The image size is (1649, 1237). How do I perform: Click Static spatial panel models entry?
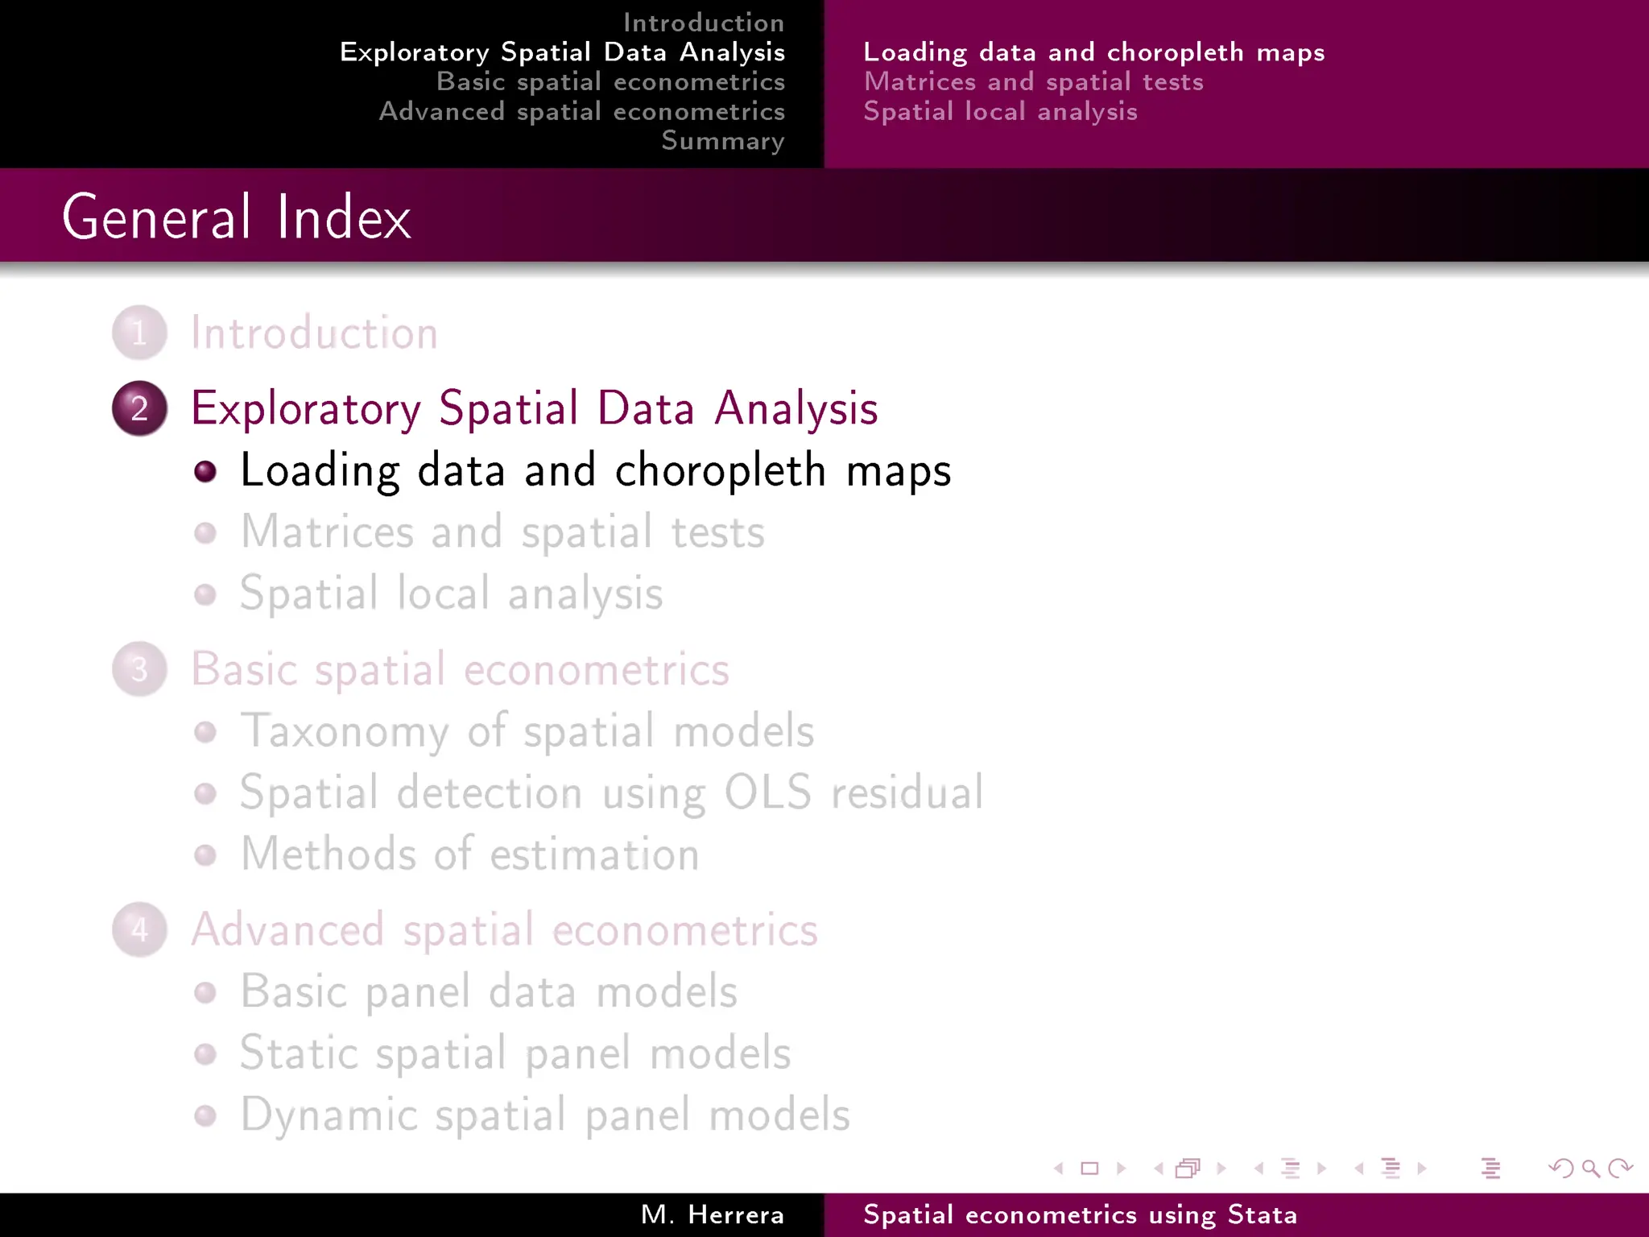click(516, 1053)
